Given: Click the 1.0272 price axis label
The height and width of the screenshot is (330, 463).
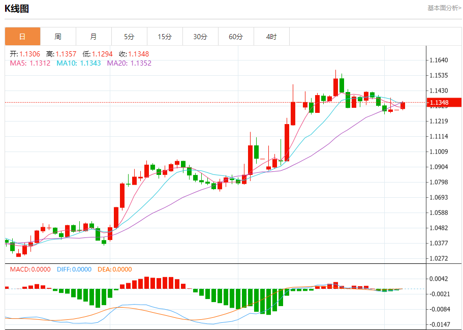Looking at the screenshot, I should (x=439, y=258).
